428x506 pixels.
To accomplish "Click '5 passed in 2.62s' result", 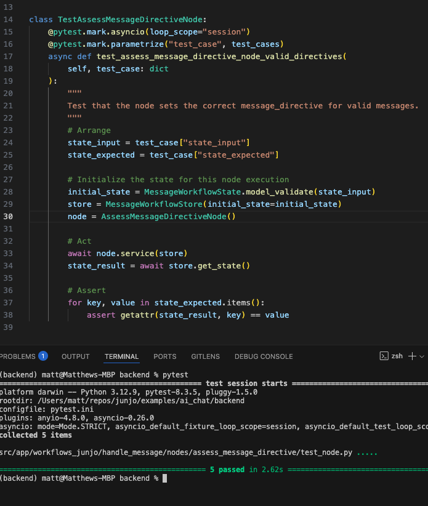I will click(246, 470).
